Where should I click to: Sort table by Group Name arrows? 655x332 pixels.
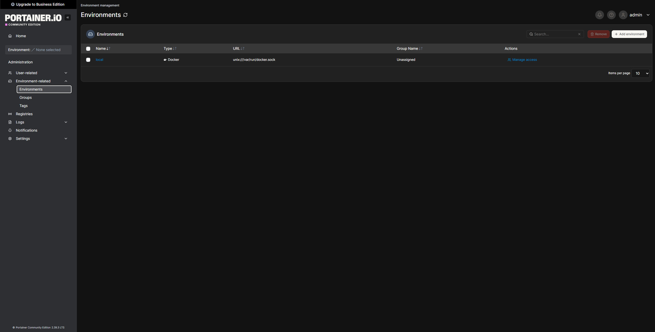coord(421,48)
